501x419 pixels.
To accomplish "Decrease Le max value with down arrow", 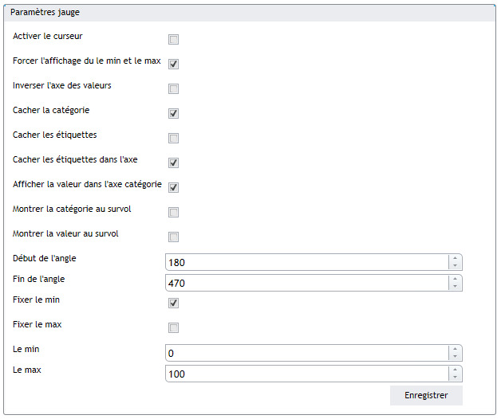I will pyautogui.click(x=455, y=378).
